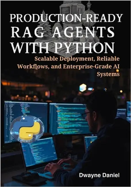
Task: Click the subtitle line "Scalable Deployment, Reliable"
Action: pos(77,59)
